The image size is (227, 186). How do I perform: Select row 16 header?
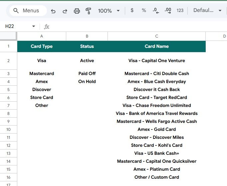(8, 177)
